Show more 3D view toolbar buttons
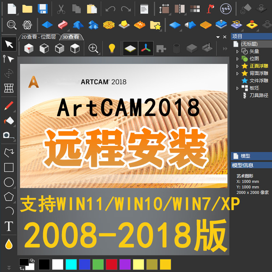 click(x=225, y=49)
